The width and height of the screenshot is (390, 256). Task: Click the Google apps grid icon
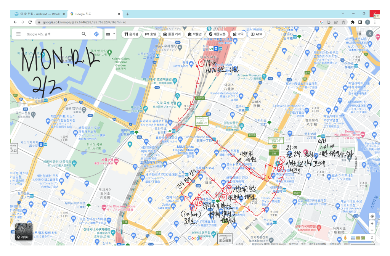pyautogui.click(x=359, y=34)
